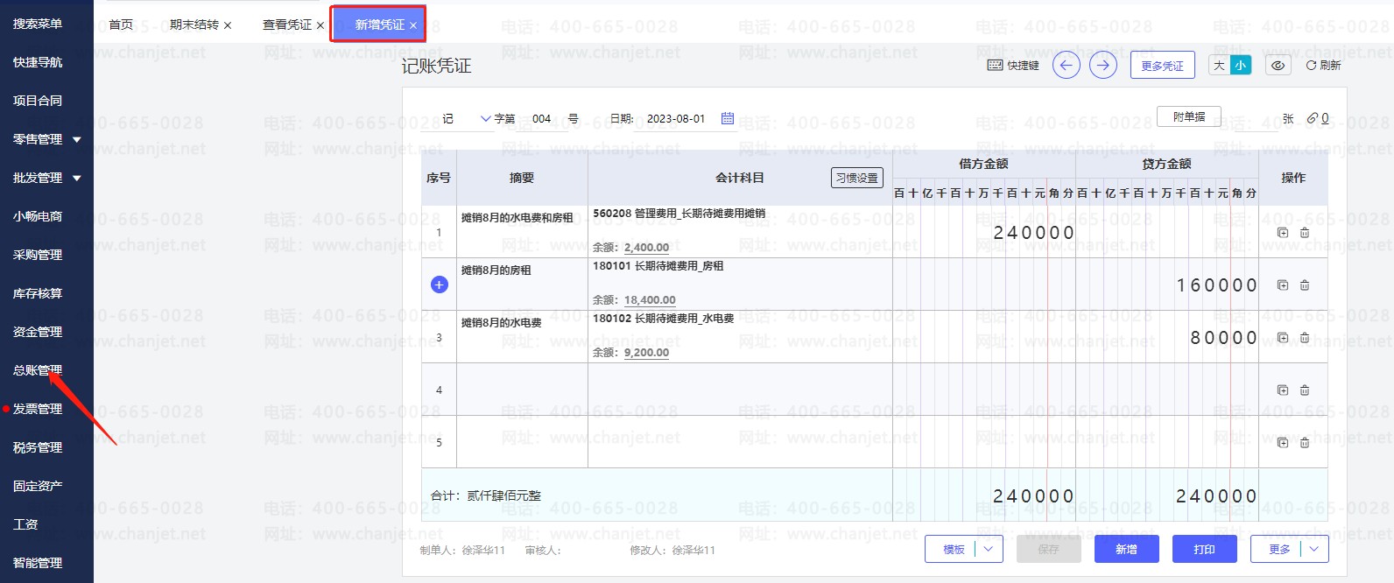Screen dimensions: 1394x583
Task: Switch font size to 小 (small)
Action: coord(1241,66)
